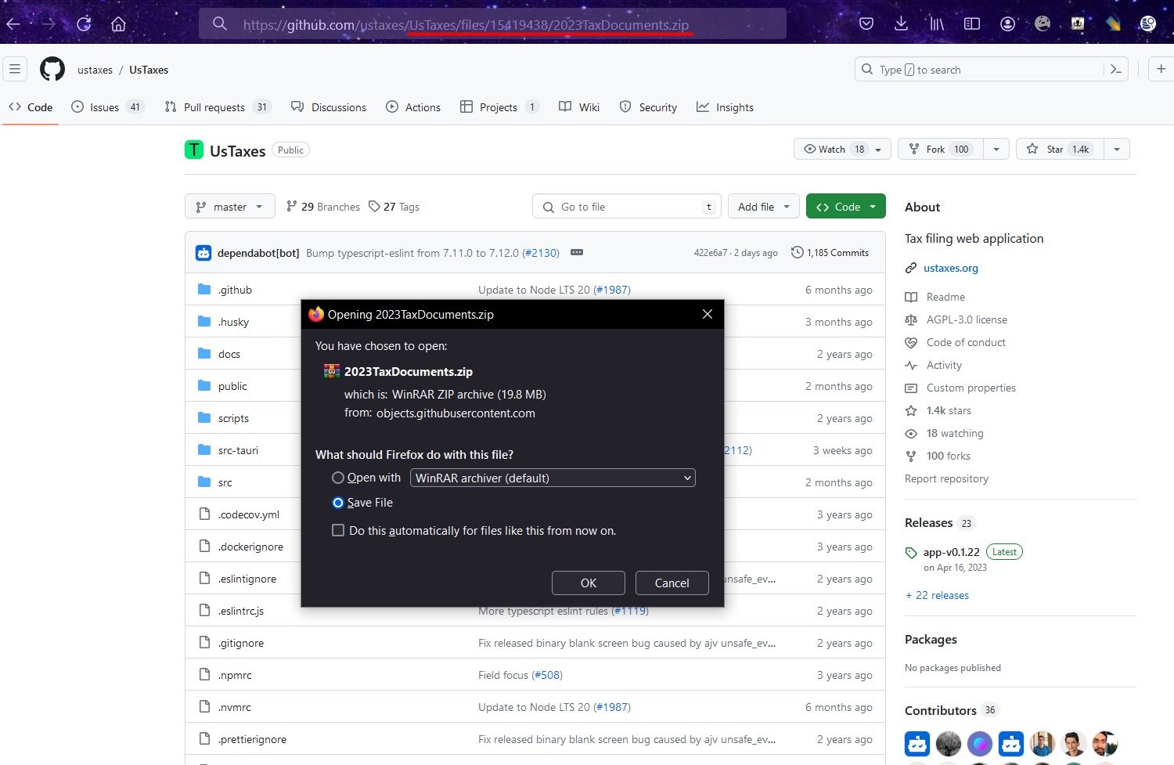Click the history clock icon for commits
This screenshot has height=765, width=1174.
[798, 252]
